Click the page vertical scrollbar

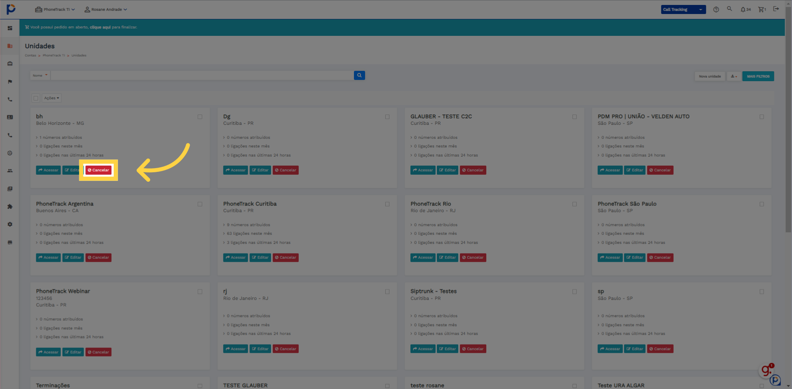click(788, 120)
